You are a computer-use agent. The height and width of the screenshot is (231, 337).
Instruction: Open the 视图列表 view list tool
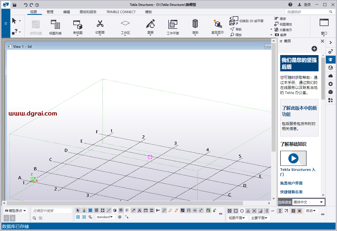pyautogui.click(x=55, y=27)
